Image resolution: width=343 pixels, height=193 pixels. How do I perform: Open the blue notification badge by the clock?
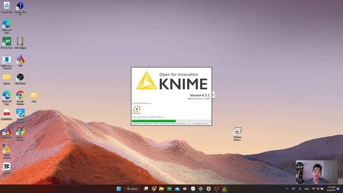[338, 189]
